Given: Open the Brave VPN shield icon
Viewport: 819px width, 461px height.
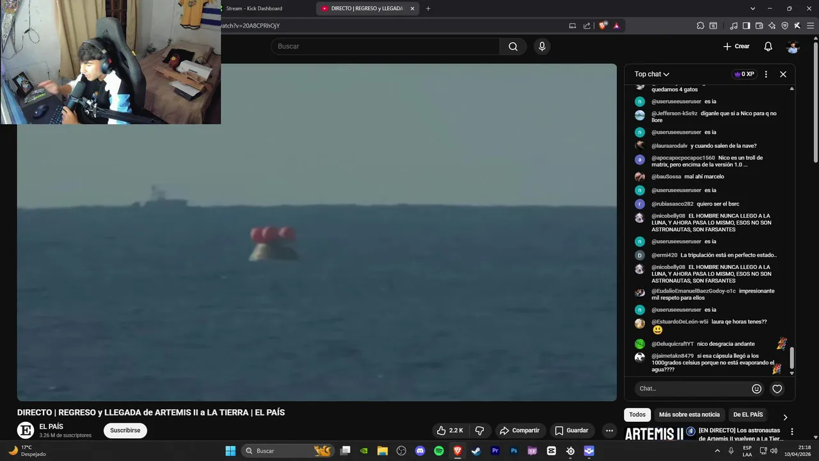Looking at the screenshot, I should tap(784, 26).
